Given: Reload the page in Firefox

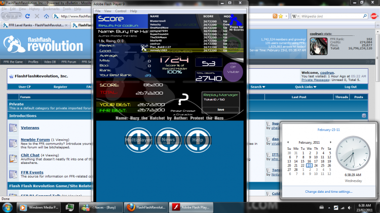Looking at the screenshot, I should [x=28, y=16].
